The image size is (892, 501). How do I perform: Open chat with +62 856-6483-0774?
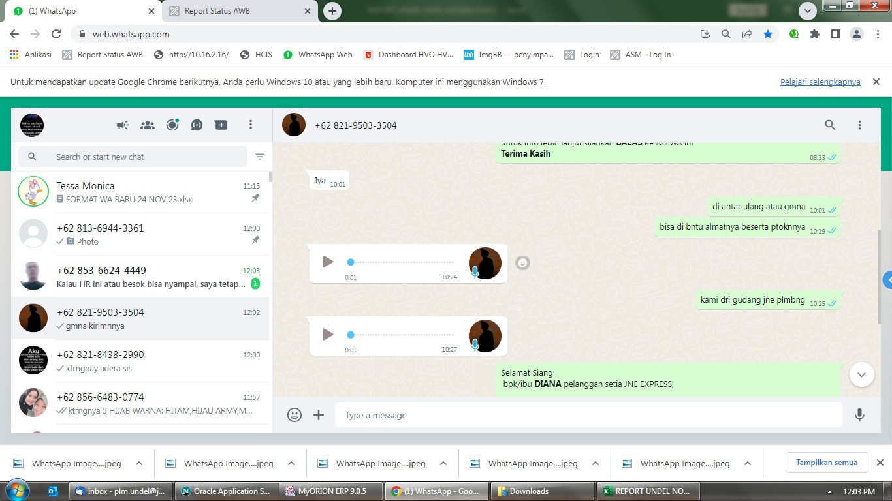[x=140, y=403]
